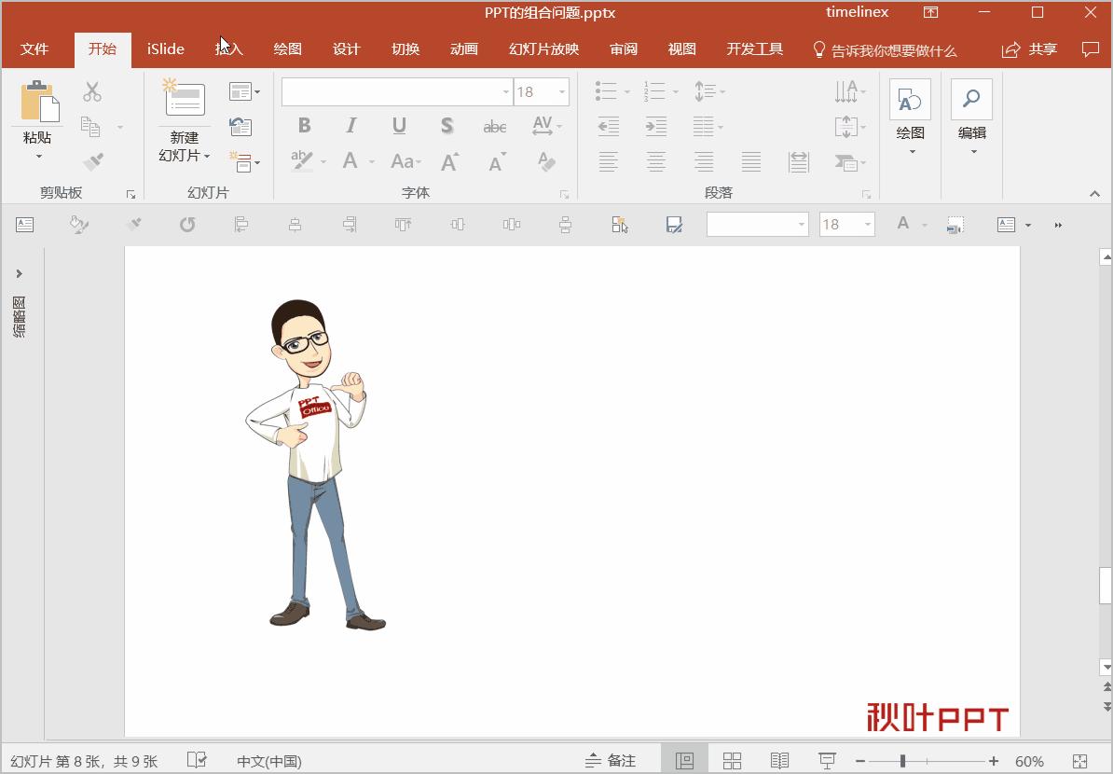1113x774 pixels.
Task: Click the Fit Slide to Window icon
Action: 1079,761
